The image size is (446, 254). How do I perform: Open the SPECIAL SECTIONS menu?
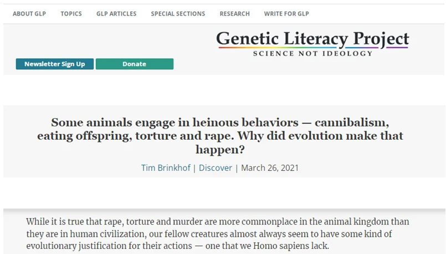point(178,14)
